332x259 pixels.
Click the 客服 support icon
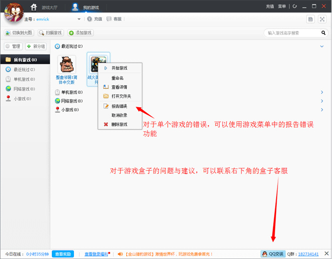(x=109, y=19)
